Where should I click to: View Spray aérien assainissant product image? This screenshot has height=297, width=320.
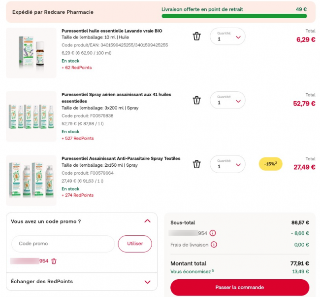coord(31,116)
